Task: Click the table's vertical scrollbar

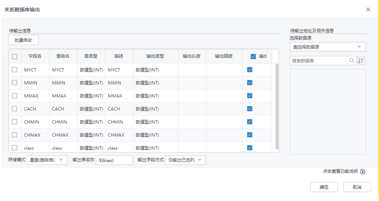Action: point(277,106)
